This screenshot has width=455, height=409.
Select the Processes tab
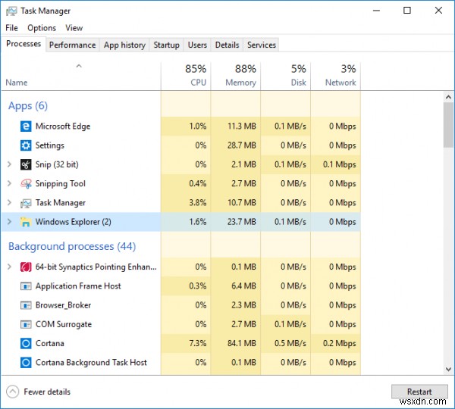24,44
